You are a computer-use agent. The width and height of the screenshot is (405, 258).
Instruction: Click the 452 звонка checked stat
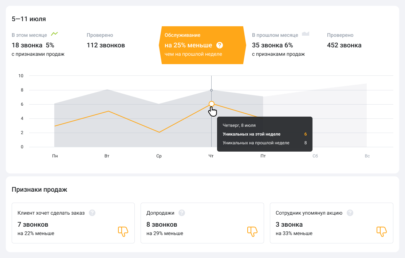coord(344,45)
